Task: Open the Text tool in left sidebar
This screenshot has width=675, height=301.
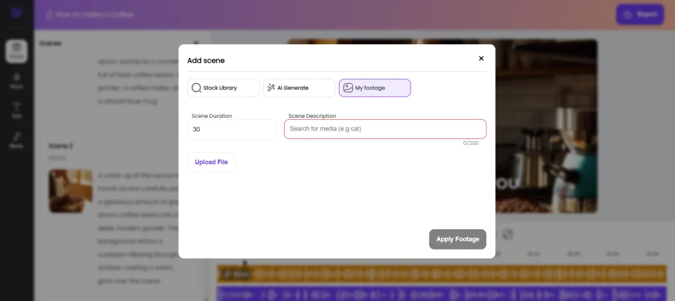Action: (x=16, y=110)
